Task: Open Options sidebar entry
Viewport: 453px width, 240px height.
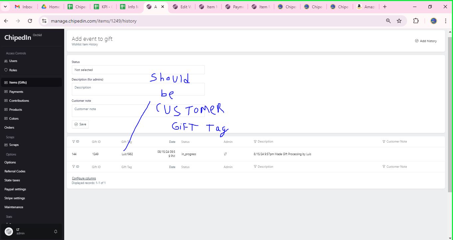Action: point(10,162)
